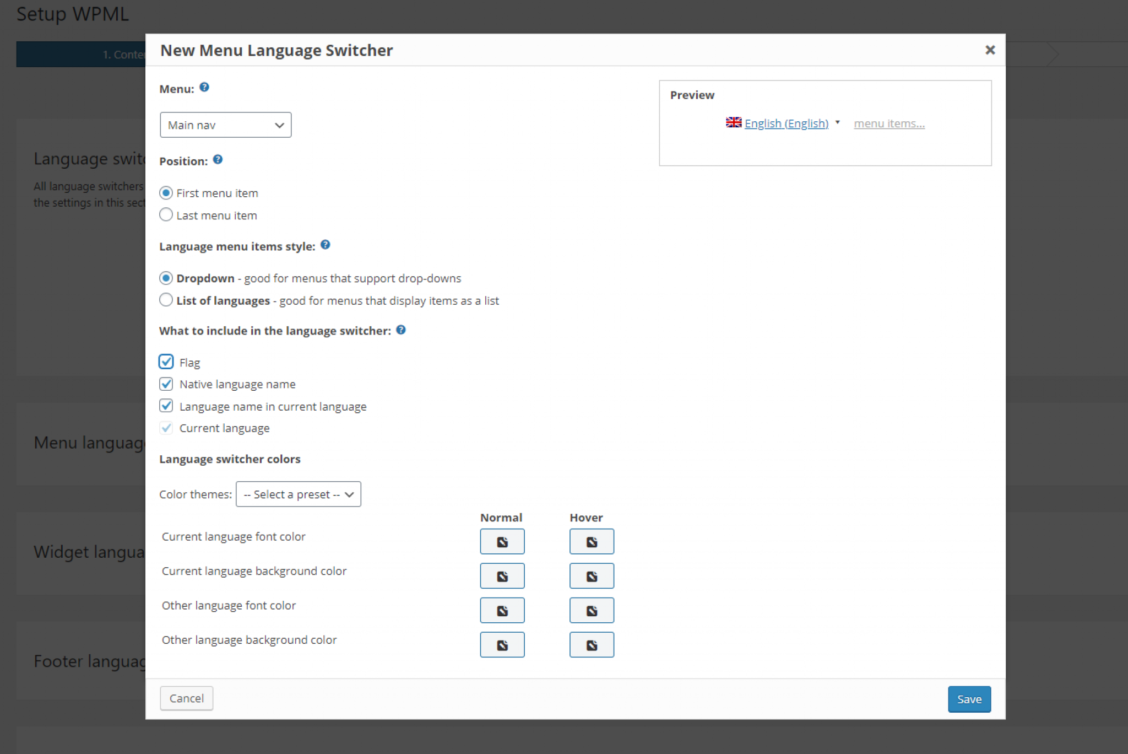
Task: Click the help icon next to Menu
Action: [203, 87]
